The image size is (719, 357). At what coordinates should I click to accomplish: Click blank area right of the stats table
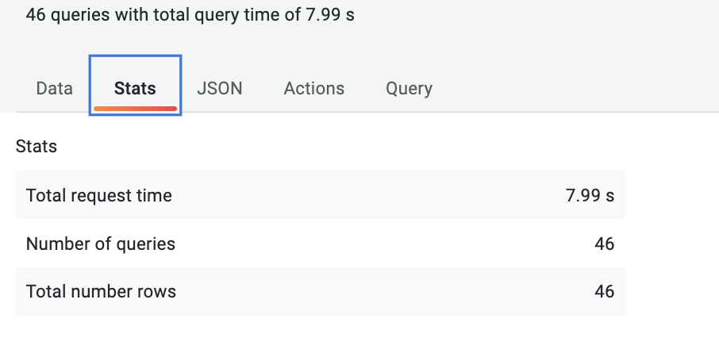click(x=672, y=243)
